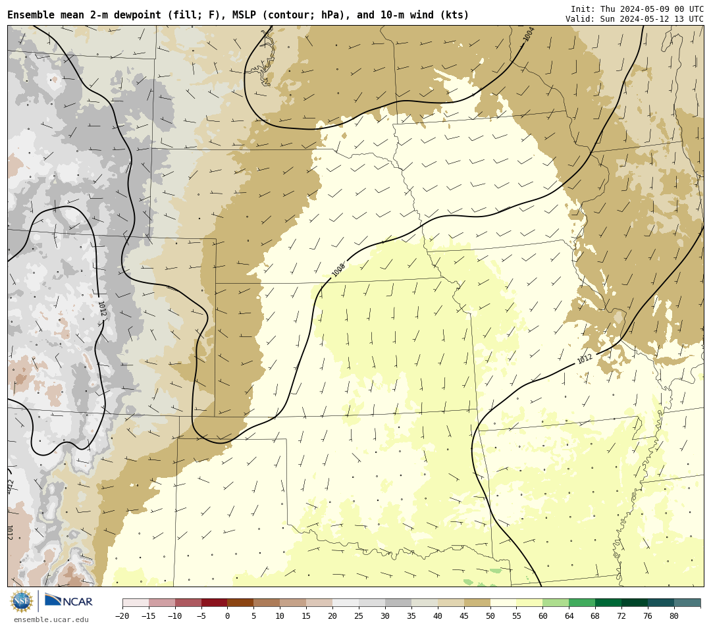Pick the green swatch between 64 and 68
This screenshot has width=711, height=628.
[583, 603]
